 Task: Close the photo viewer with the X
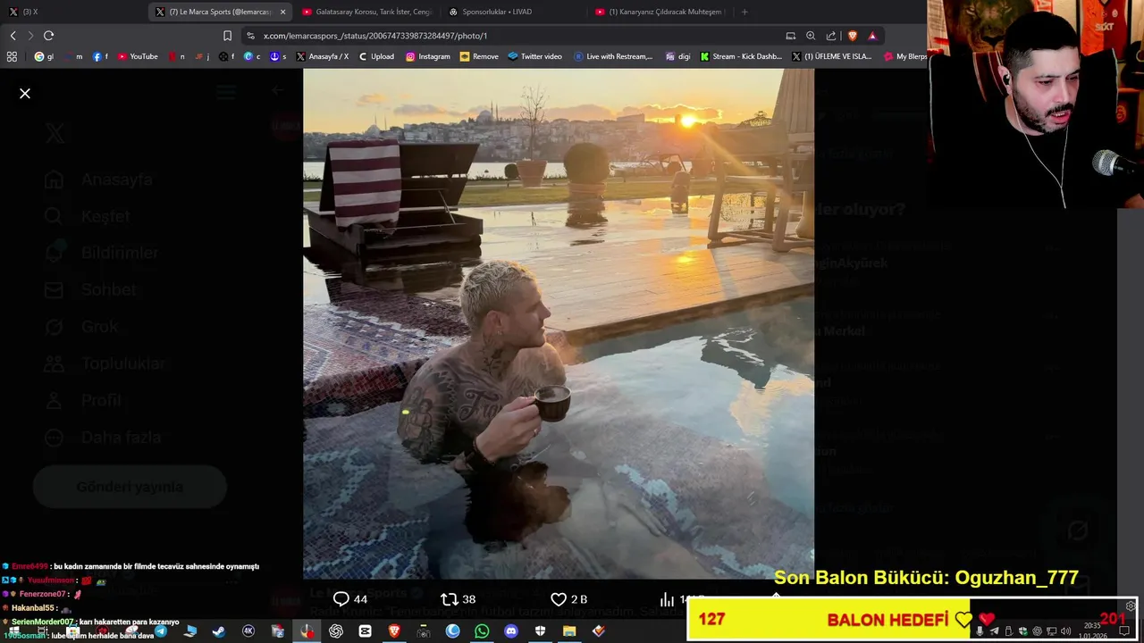click(x=25, y=93)
